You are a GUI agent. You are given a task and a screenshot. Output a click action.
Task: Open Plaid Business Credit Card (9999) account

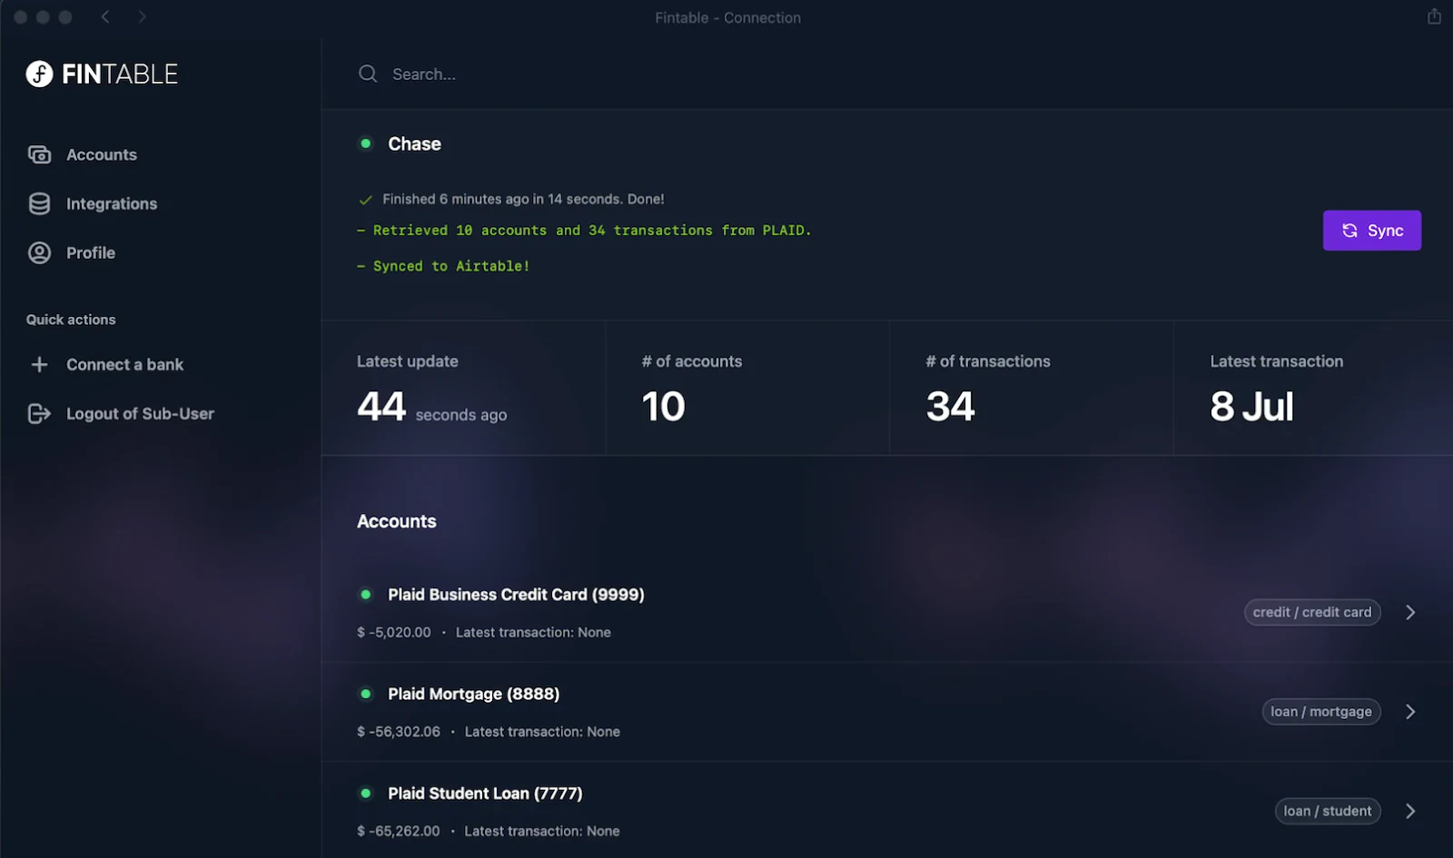pos(516,595)
